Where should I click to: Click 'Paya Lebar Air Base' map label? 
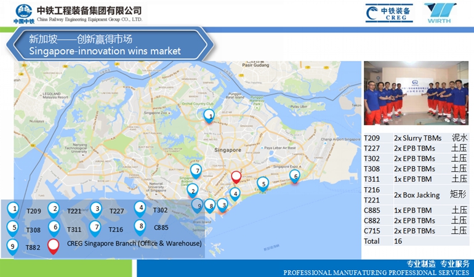pos(280,148)
